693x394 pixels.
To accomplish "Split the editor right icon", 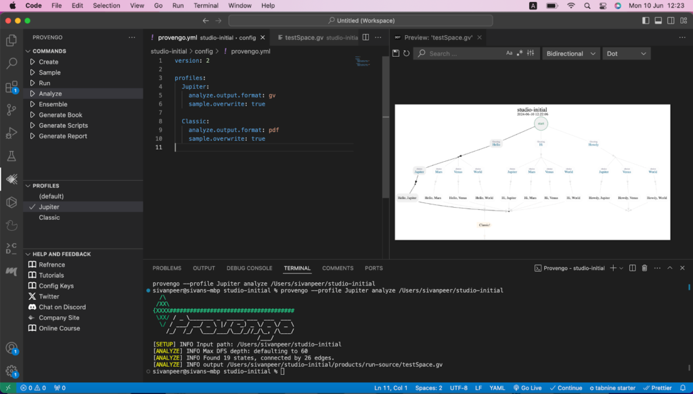I will pos(365,37).
